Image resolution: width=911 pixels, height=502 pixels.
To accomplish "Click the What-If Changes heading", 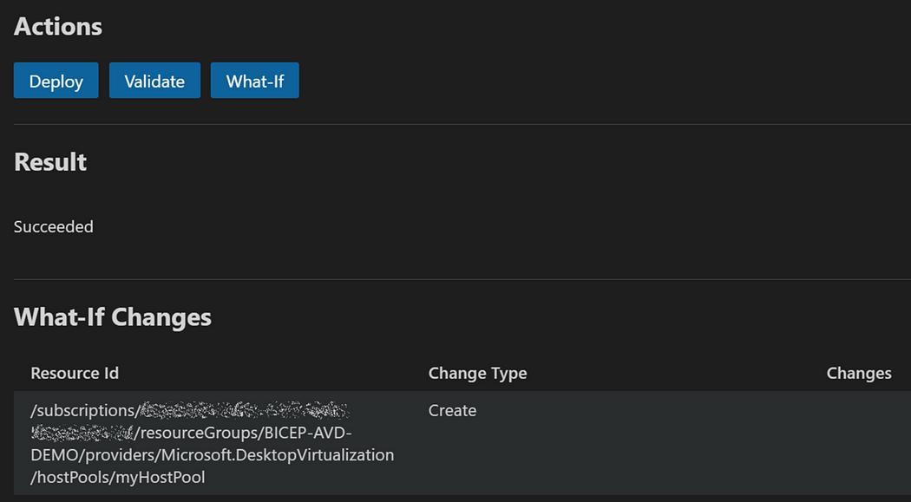I will [x=113, y=317].
